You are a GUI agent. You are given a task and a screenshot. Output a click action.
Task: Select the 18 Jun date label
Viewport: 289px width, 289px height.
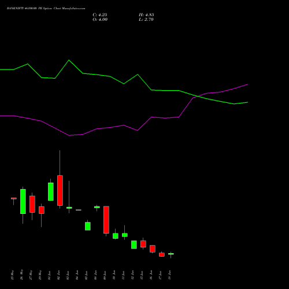tap(170, 275)
